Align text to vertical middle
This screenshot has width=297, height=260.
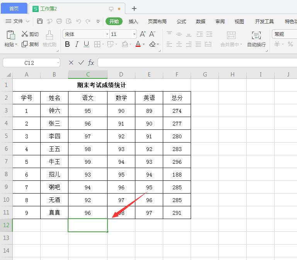click(x=179, y=34)
